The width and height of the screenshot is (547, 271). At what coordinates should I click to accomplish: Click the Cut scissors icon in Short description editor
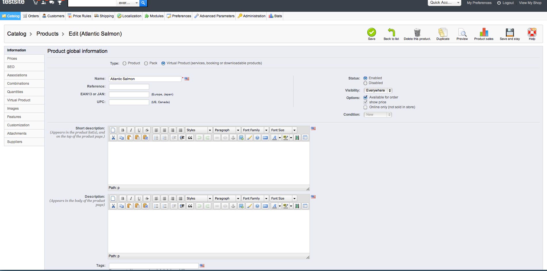pos(113,138)
